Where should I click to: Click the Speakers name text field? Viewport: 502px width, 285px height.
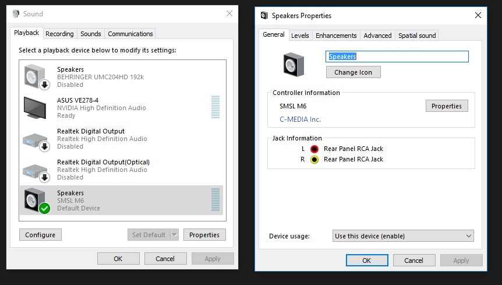tap(397, 57)
